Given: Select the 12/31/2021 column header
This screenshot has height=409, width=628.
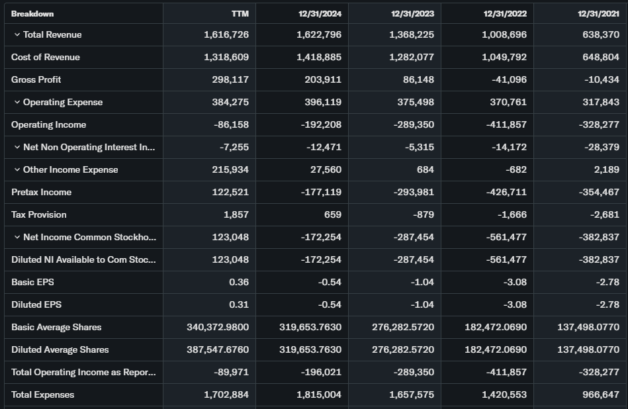Looking at the screenshot, I should point(598,13).
